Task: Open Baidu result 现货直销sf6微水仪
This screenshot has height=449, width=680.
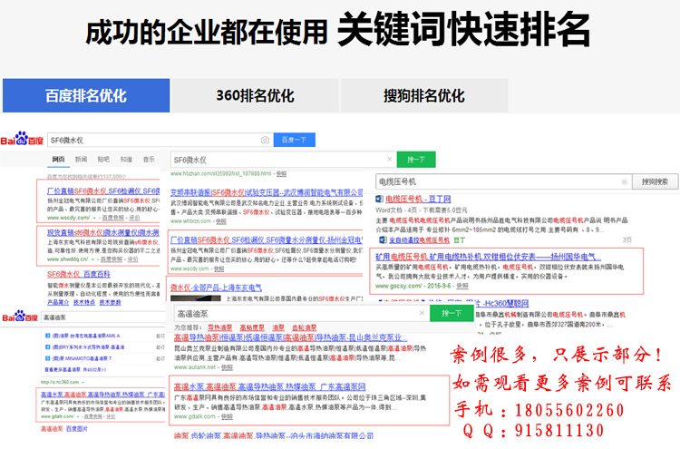Action: tap(103, 232)
